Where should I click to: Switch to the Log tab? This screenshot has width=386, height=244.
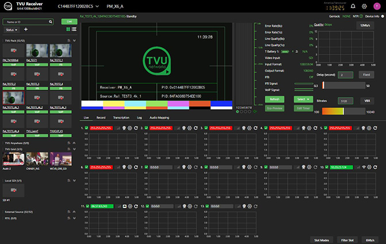[140, 118]
